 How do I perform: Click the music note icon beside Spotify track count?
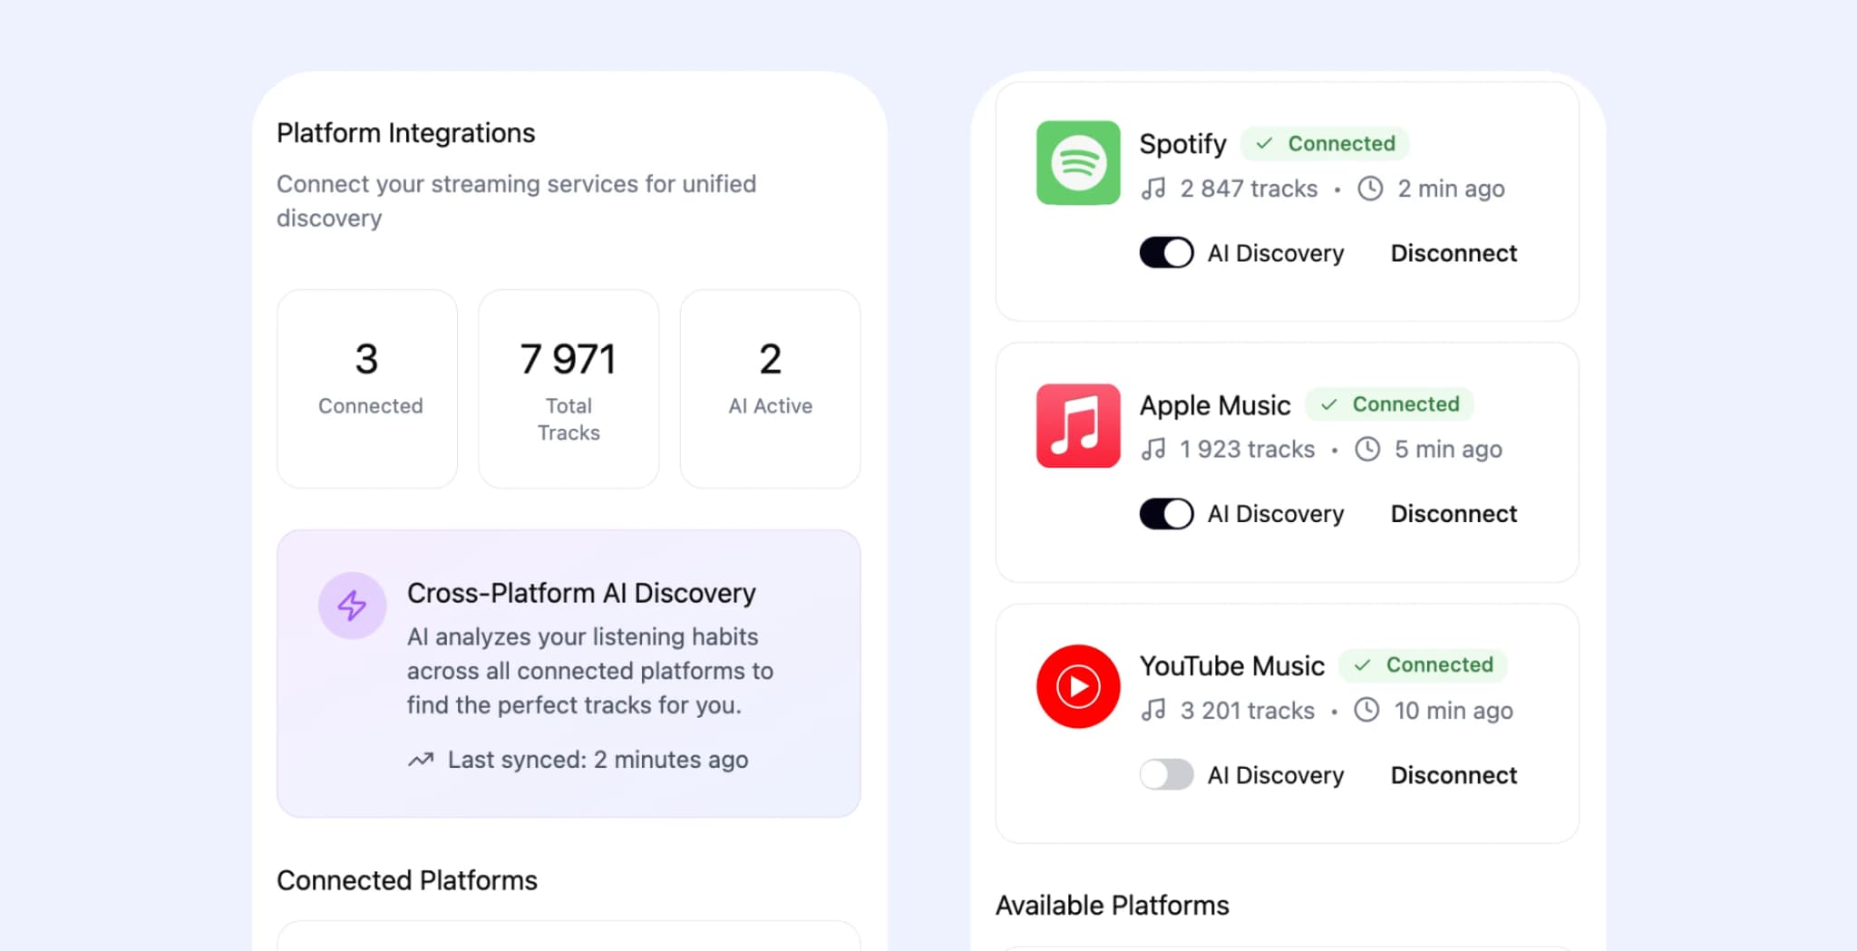point(1155,189)
